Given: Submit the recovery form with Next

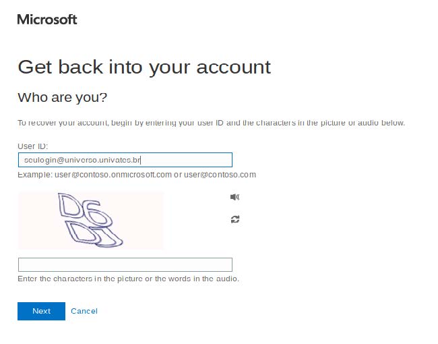Looking at the screenshot, I should point(41,311).
